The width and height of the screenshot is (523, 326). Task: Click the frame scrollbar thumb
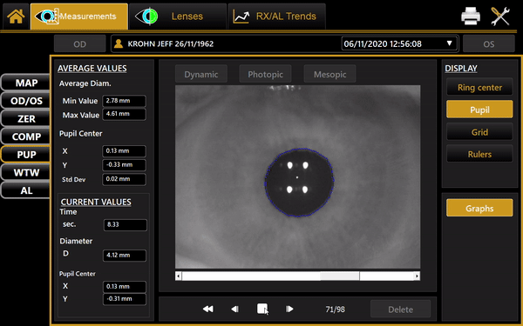click(340, 276)
